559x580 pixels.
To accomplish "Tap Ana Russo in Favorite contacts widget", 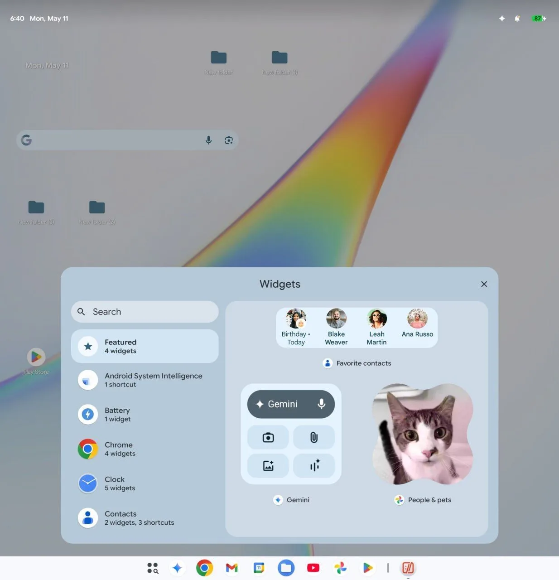I will (x=417, y=324).
